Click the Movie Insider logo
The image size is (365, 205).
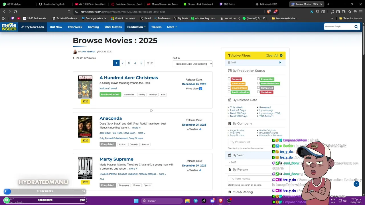point(9,27)
